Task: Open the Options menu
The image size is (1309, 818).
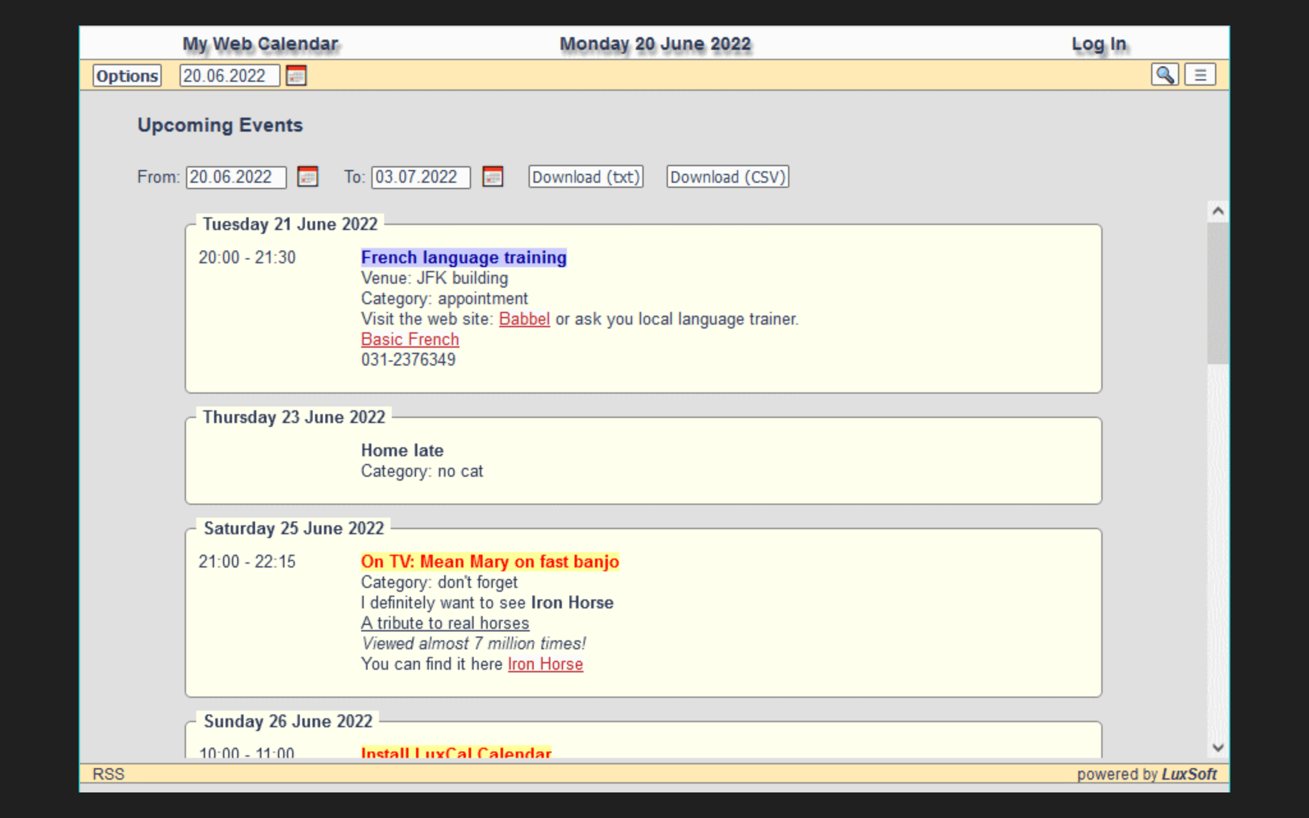Action: click(x=127, y=75)
